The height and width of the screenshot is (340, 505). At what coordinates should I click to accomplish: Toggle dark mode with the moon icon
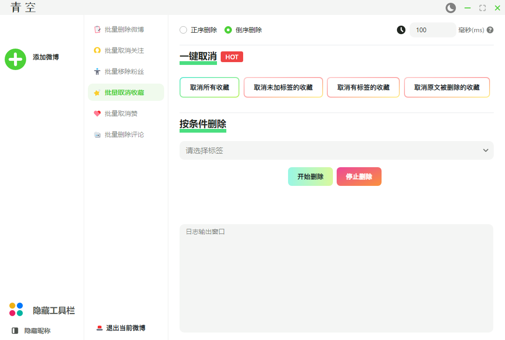pyautogui.click(x=450, y=8)
